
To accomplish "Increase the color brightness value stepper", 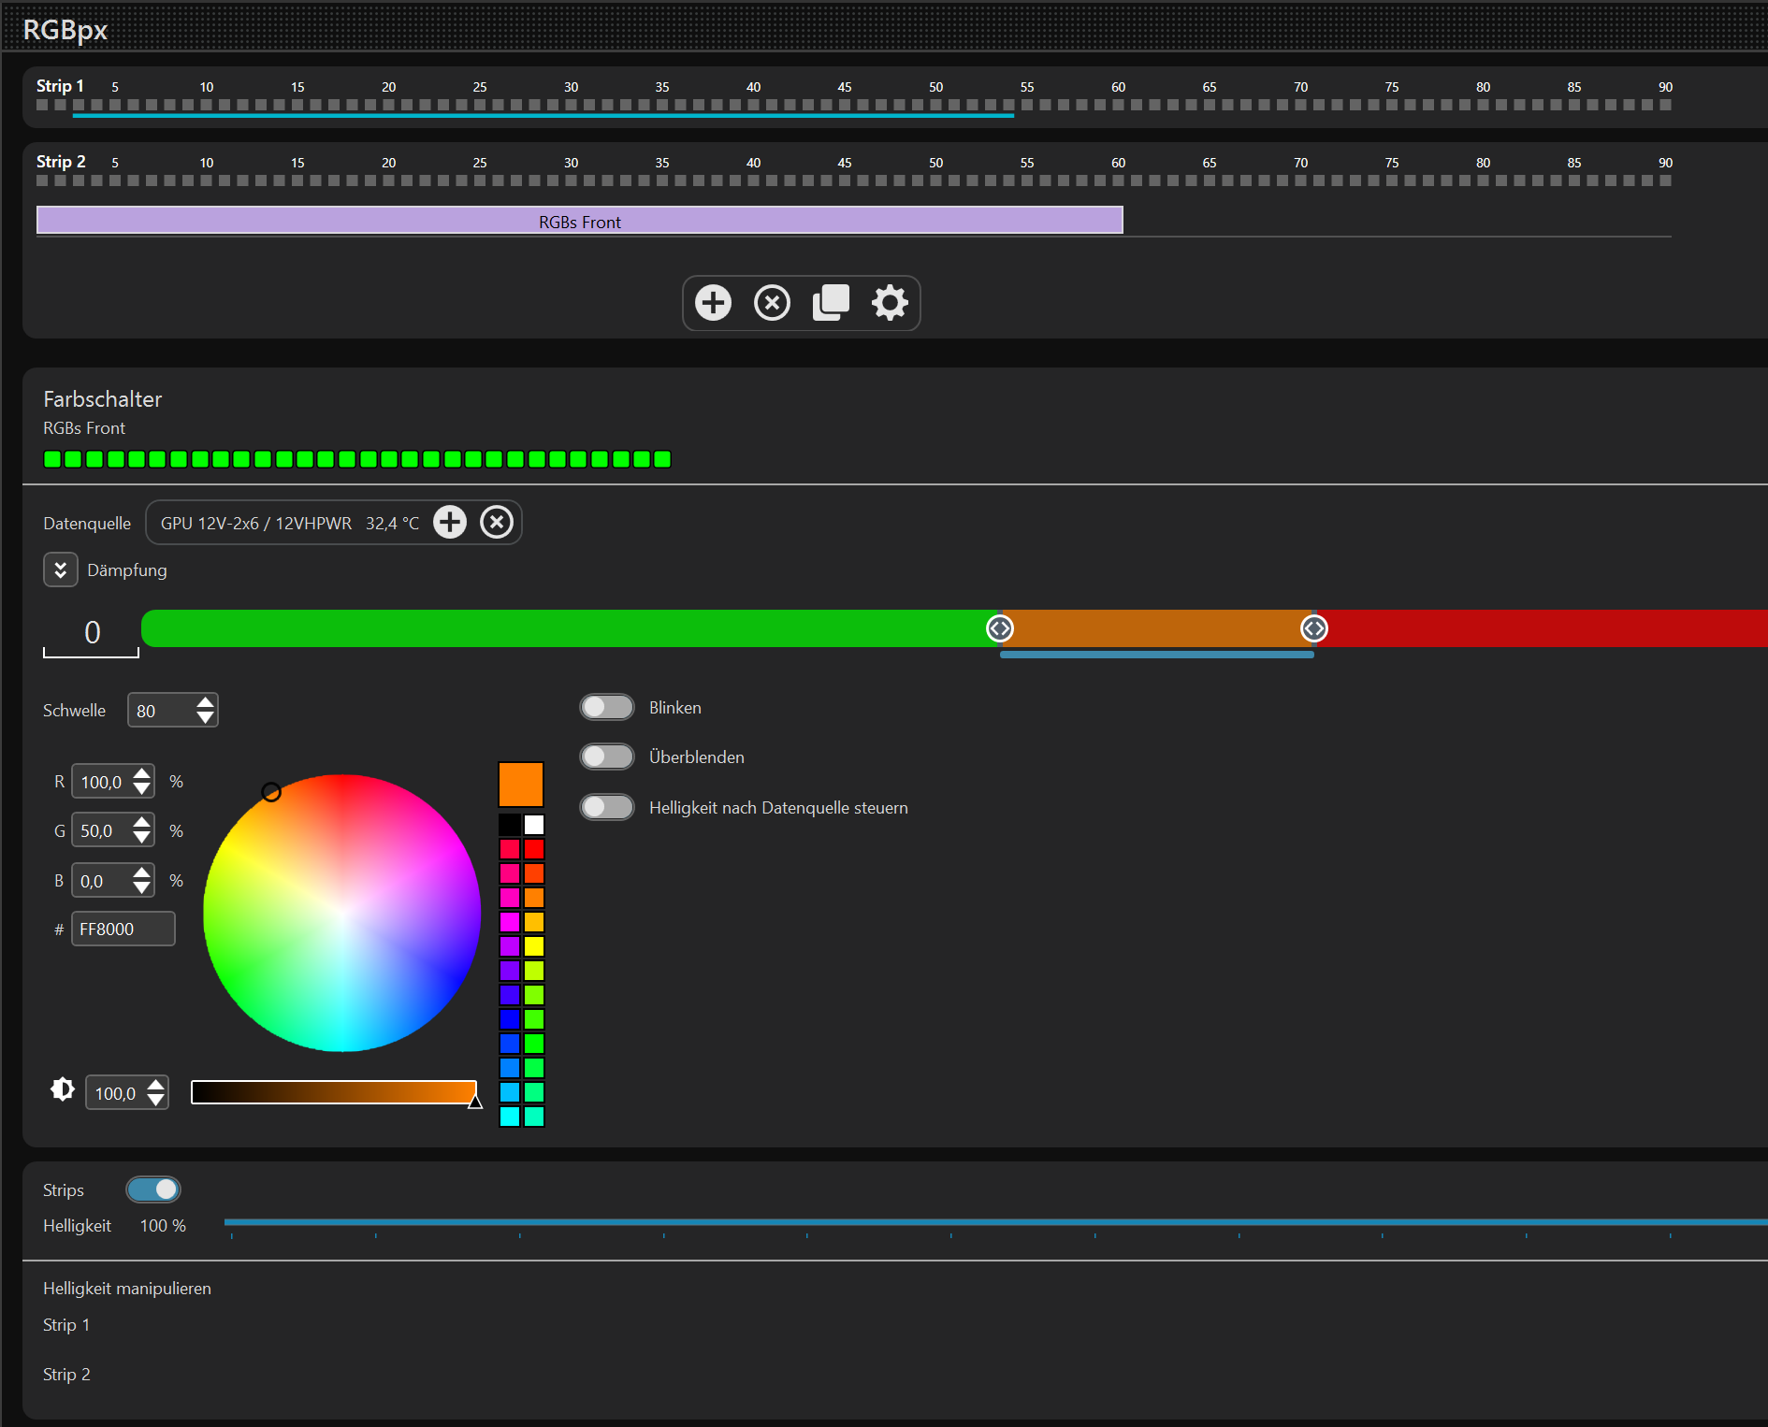I will pos(156,1085).
